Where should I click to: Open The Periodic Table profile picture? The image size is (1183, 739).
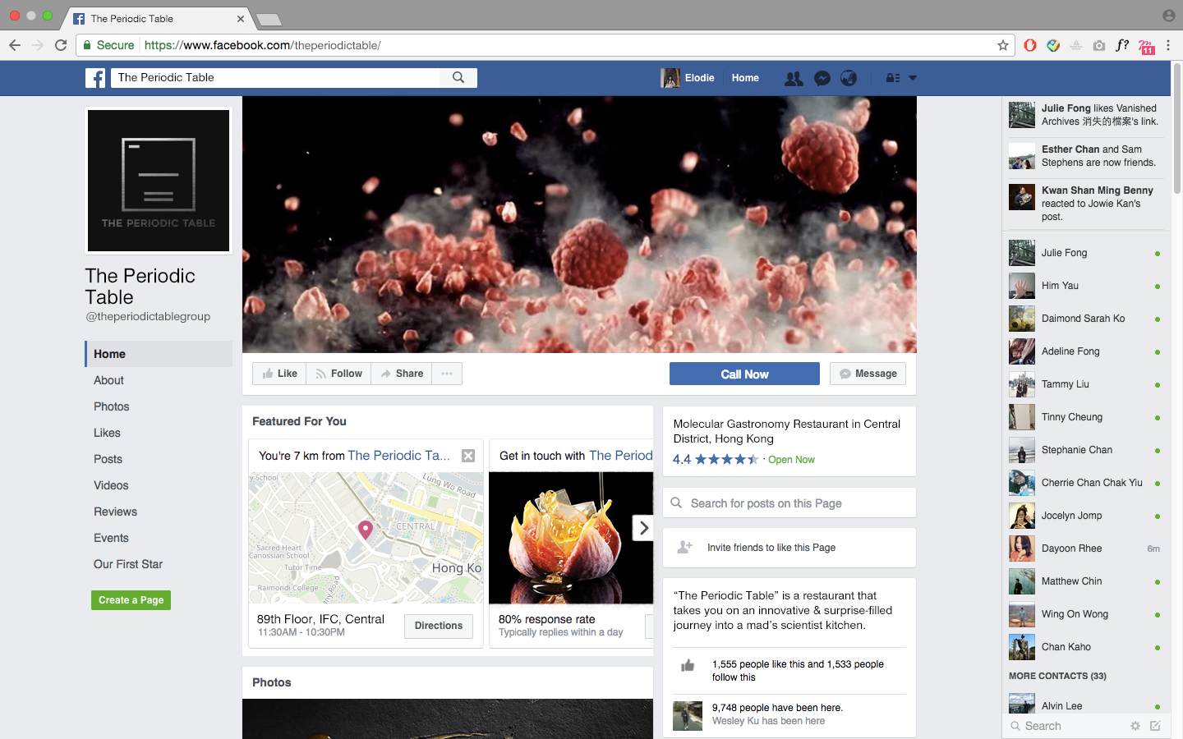pos(159,181)
